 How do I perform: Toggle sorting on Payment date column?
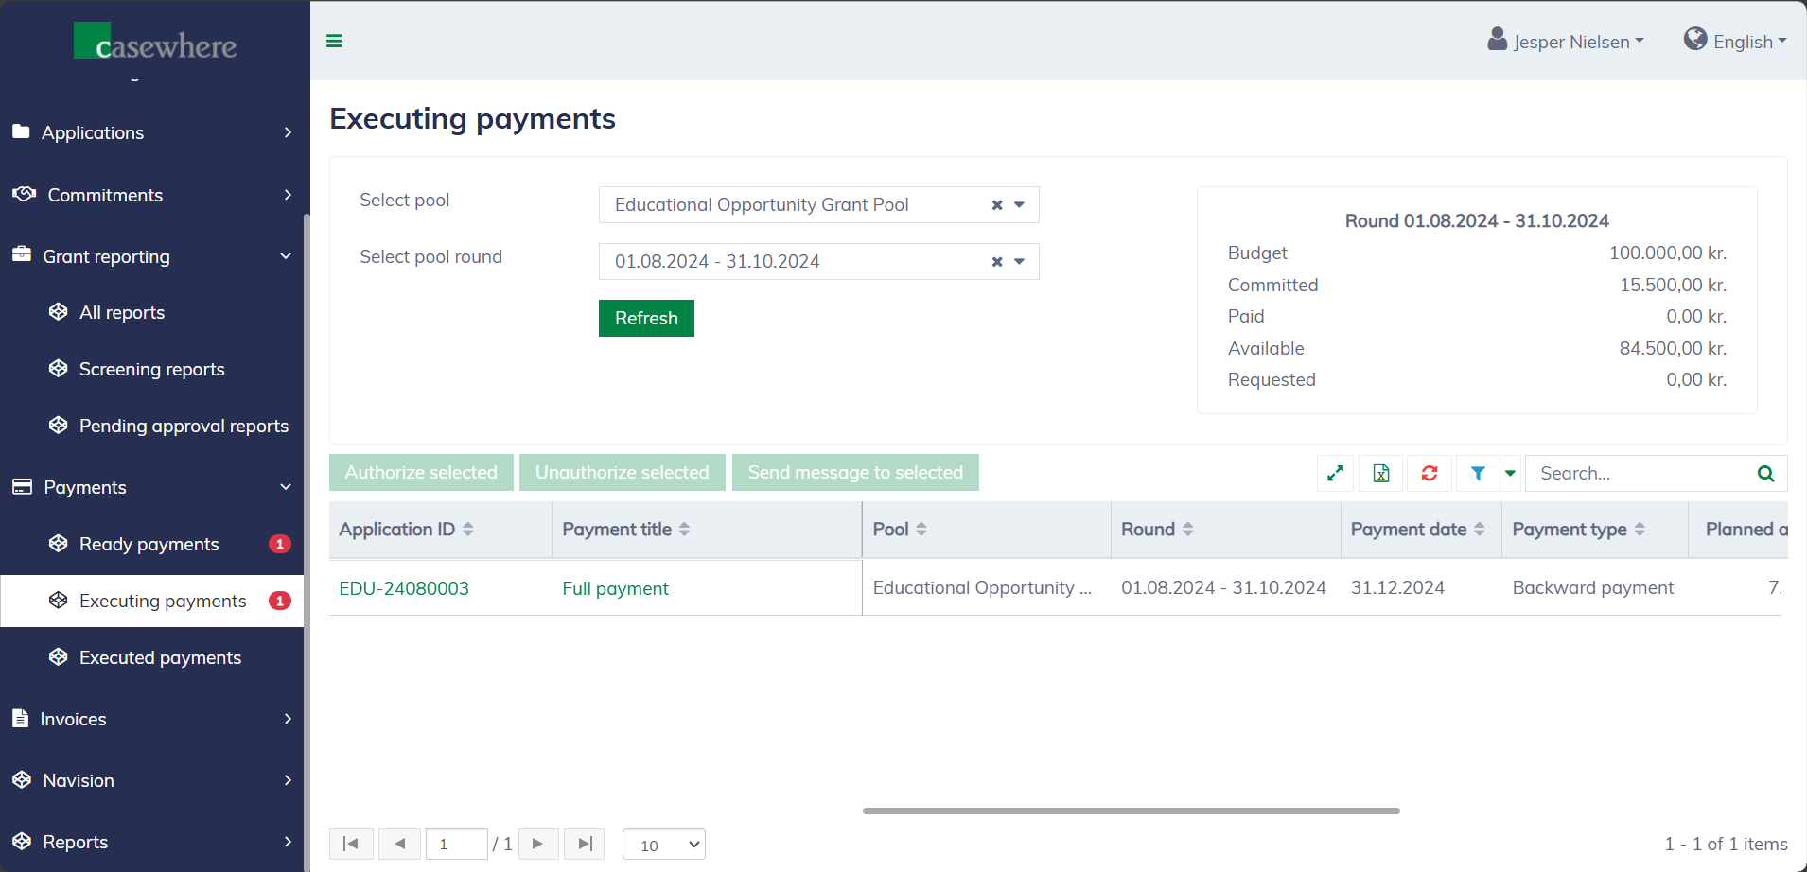point(1479,530)
